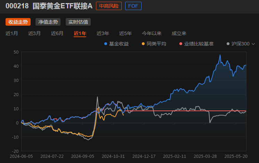
Task: Toggle 基金收益 legend series
Action: (x=116, y=44)
